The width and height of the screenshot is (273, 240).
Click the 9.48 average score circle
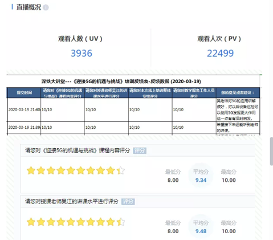pyautogui.click(x=201, y=227)
